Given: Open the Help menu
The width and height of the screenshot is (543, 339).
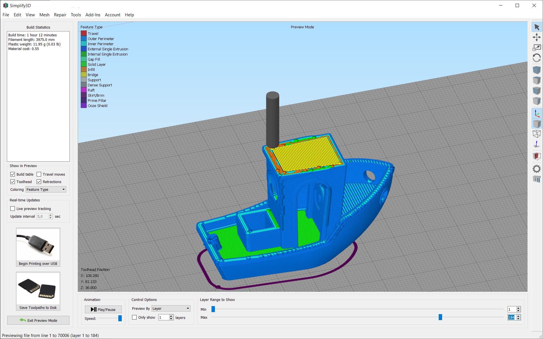Looking at the screenshot, I should pyautogui.click(x=129, y=15).
